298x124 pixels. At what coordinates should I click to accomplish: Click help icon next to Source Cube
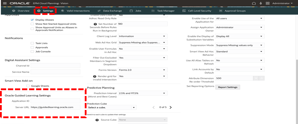[x=96, y=120]
